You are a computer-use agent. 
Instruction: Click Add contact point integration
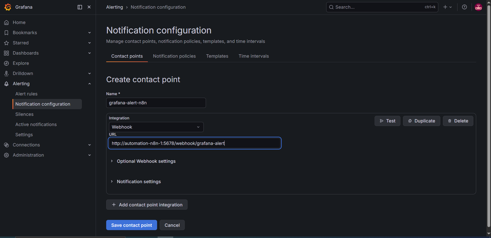click(x=147, y=205)
